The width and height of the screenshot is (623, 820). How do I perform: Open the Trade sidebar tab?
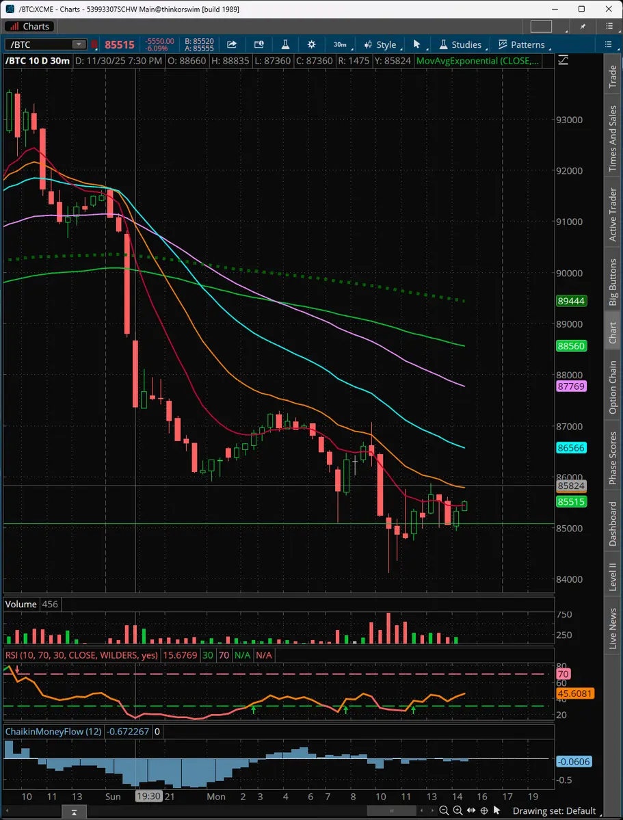613,77
